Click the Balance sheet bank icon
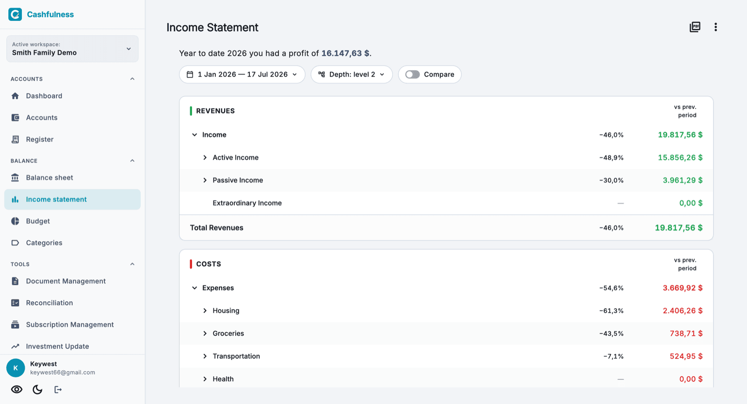 coord(15,178)
